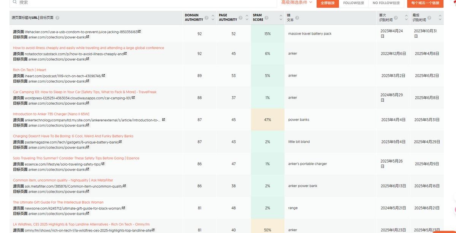Click the 15% spam score cell

point(268,34)
